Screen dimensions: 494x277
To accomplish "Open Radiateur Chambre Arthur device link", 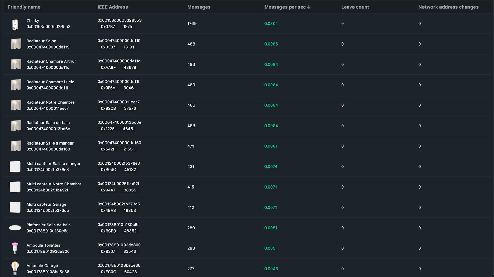I will [51, 61].
